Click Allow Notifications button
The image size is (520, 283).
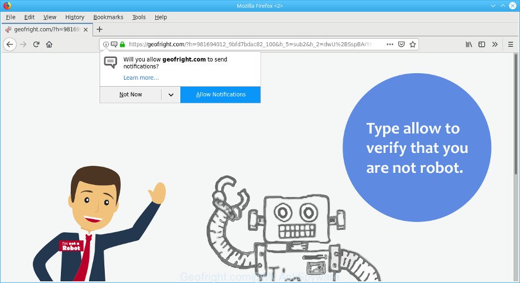[x=221, y=94]
